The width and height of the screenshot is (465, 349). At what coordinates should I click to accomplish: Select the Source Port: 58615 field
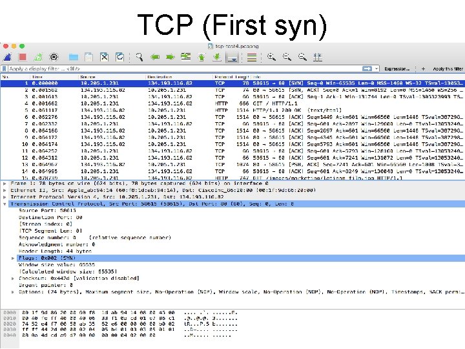point(47,211)
